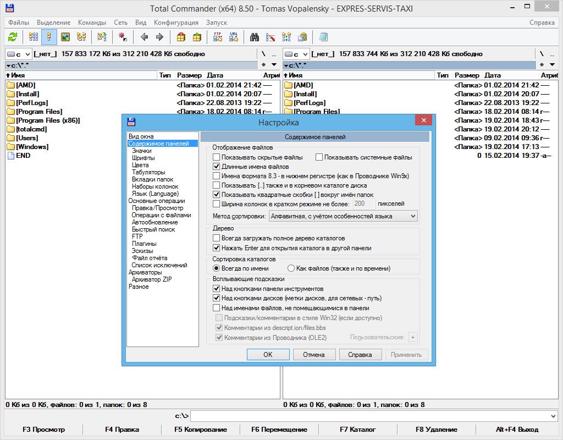Click Отмена button in dialog
Screen dimensions: 563x440
coord(314,355)
